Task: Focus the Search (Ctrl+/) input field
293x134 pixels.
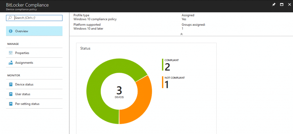Action: 34,18
